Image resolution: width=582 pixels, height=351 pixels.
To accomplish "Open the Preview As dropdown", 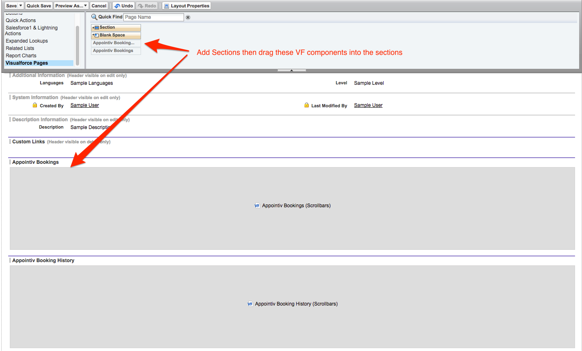I will click(71, 6).
